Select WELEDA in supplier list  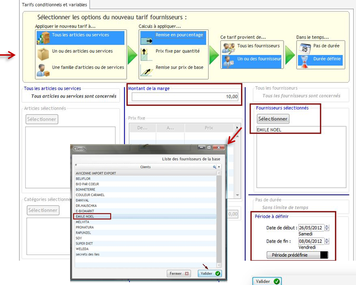(x=145, y=249)
